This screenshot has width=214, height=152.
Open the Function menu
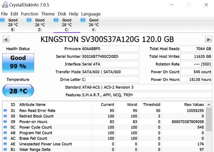pos(30,14)
